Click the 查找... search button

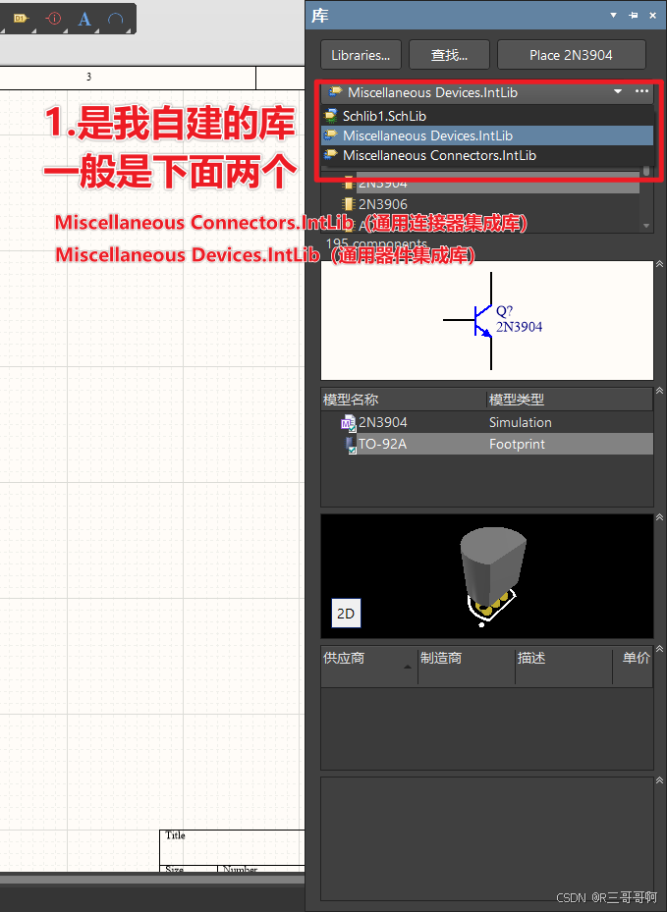[x=449, y=55]
